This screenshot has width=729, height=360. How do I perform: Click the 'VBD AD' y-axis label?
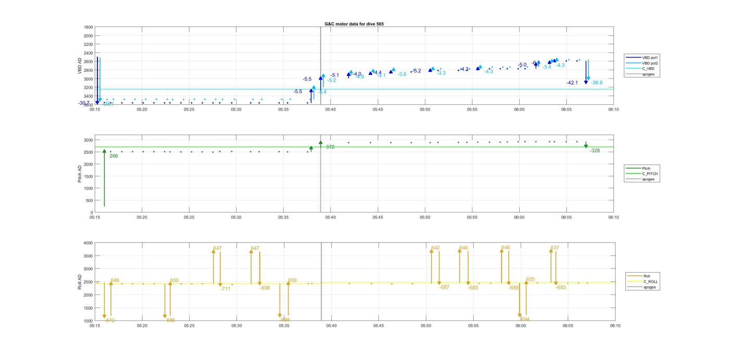click(x=80, y=65)
